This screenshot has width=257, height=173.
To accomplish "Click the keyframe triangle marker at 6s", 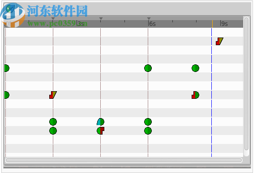I will 149,18.
